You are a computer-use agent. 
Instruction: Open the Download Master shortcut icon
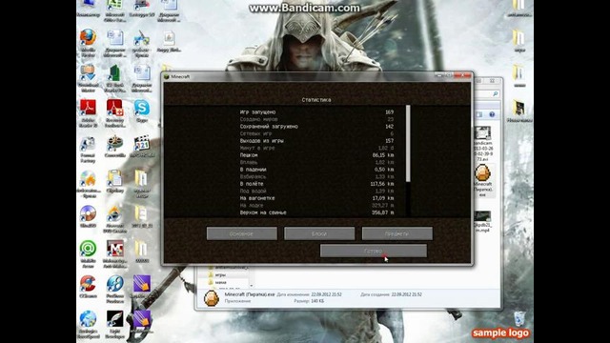[89, 78]
